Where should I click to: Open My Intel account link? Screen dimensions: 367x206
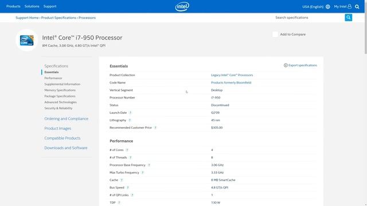[340, 6]
